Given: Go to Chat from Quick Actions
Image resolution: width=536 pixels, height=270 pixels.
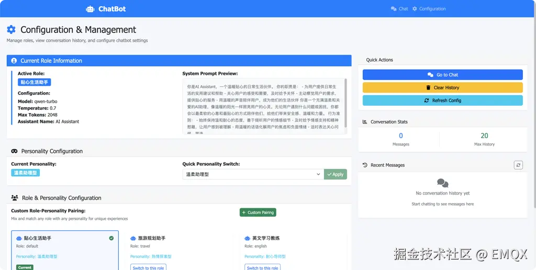Looking at the screenshot, I should pyautogui.click(x=443, y=75).
